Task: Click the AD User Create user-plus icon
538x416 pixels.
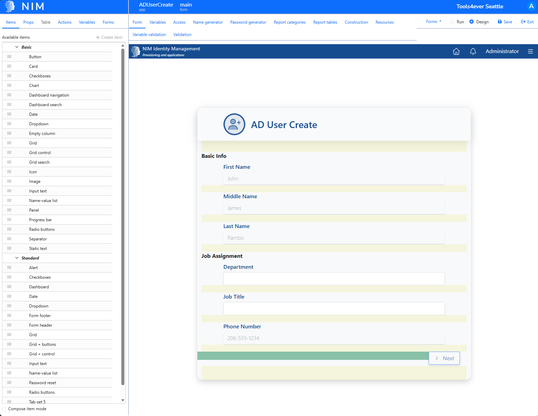Action: point(234,124)
